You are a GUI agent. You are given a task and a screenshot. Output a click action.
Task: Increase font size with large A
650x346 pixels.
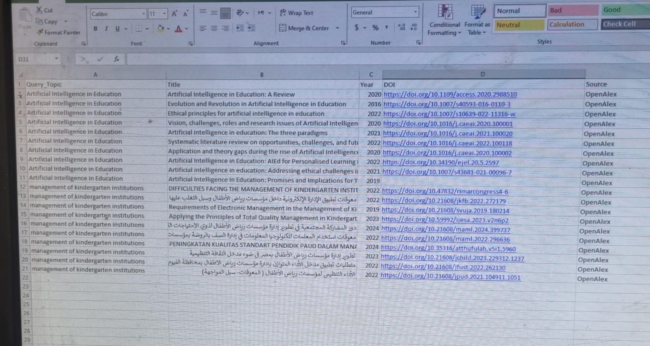click(174, 14)
